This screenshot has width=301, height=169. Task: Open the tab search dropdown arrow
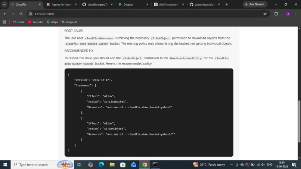4,4
